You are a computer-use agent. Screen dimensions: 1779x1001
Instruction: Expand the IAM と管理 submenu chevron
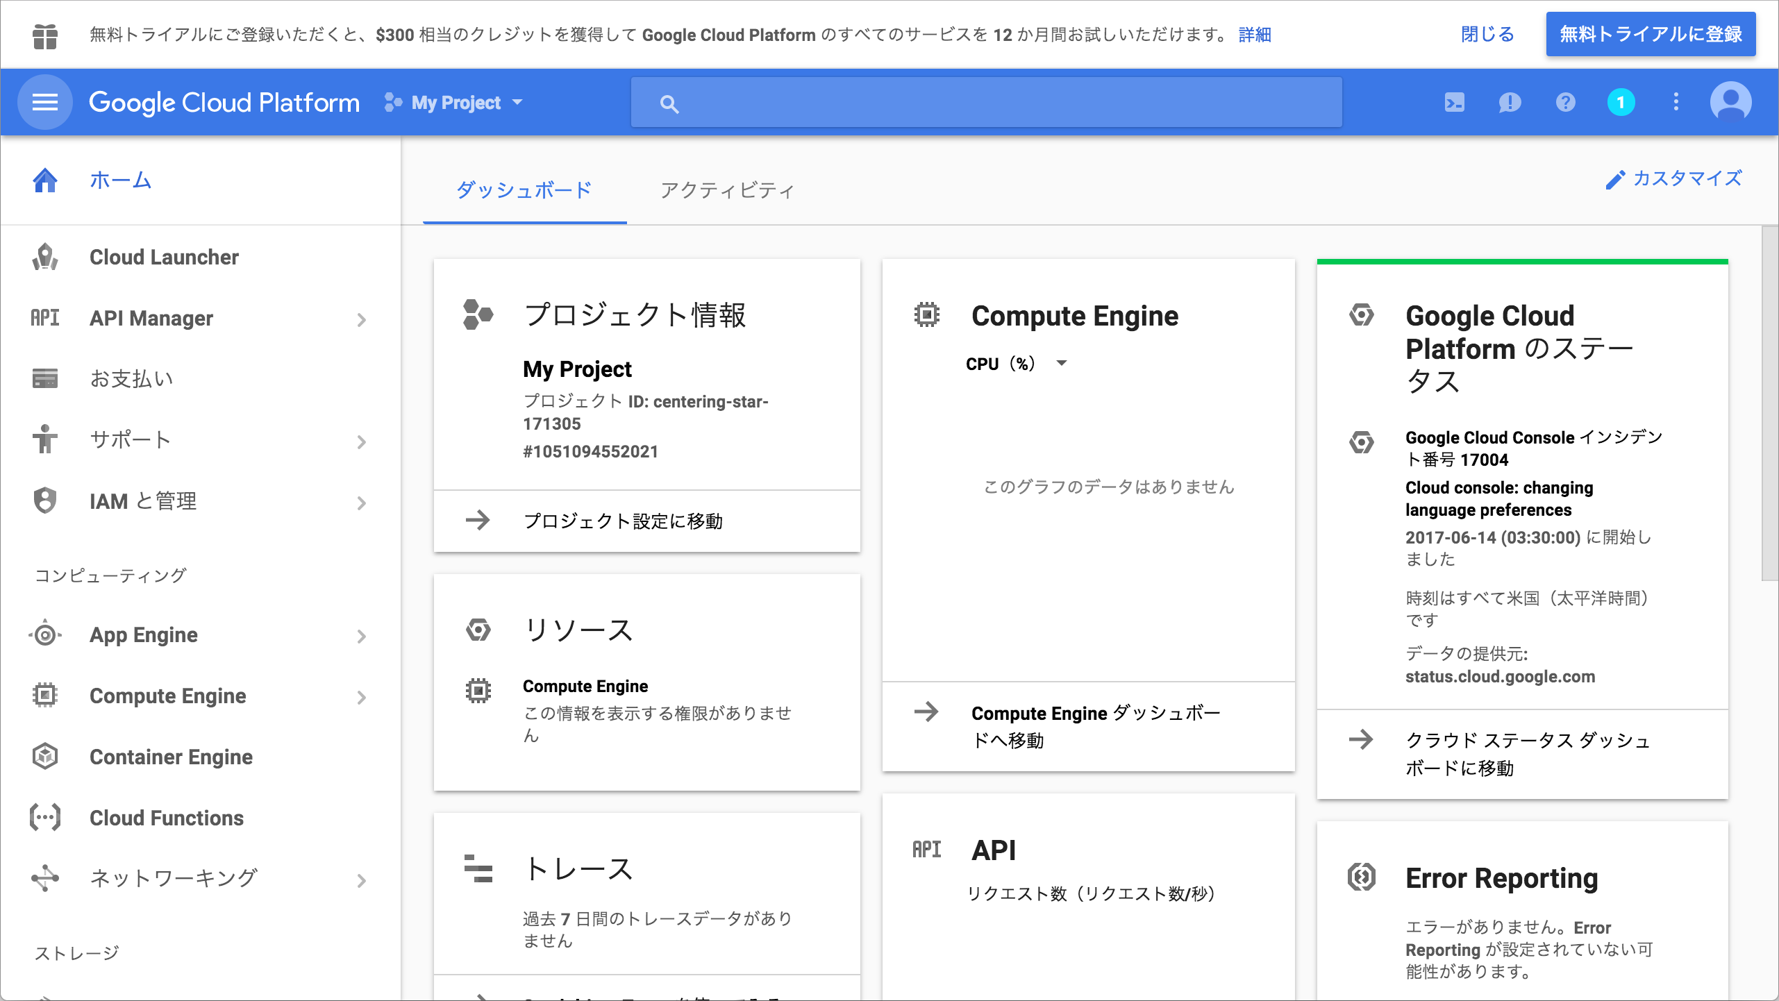point(361,503)
